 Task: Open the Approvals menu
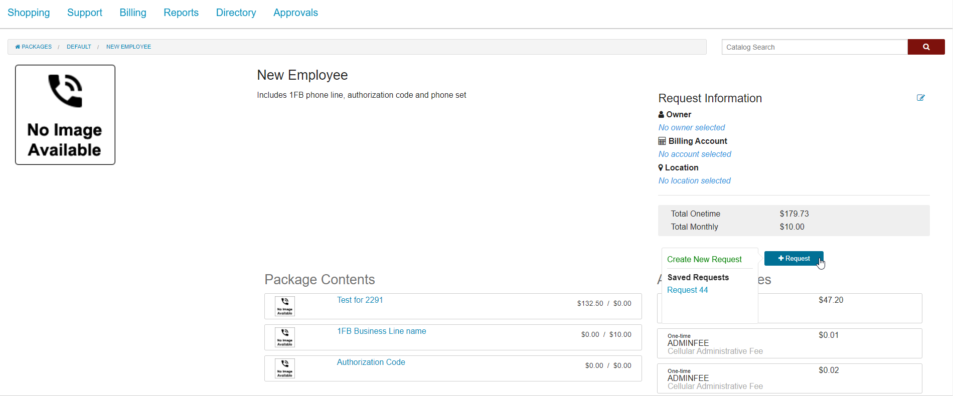[x=295, y=13]
